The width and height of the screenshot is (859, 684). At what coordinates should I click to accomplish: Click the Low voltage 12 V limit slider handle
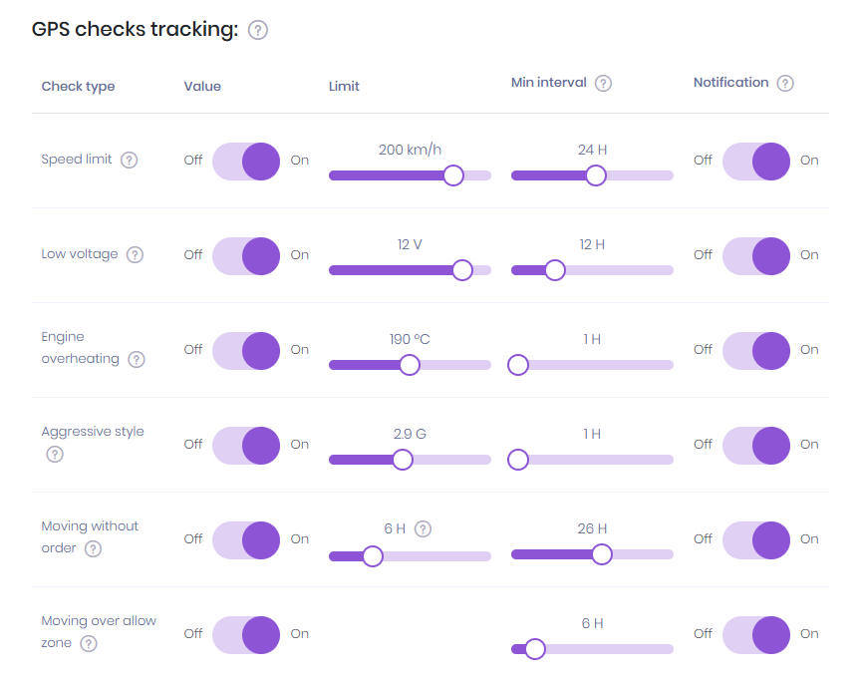coord(462,270)
